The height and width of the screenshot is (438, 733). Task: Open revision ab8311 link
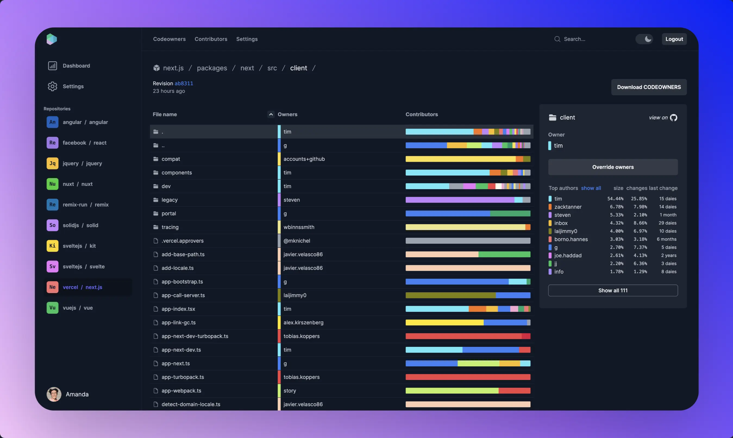[184, 84]
